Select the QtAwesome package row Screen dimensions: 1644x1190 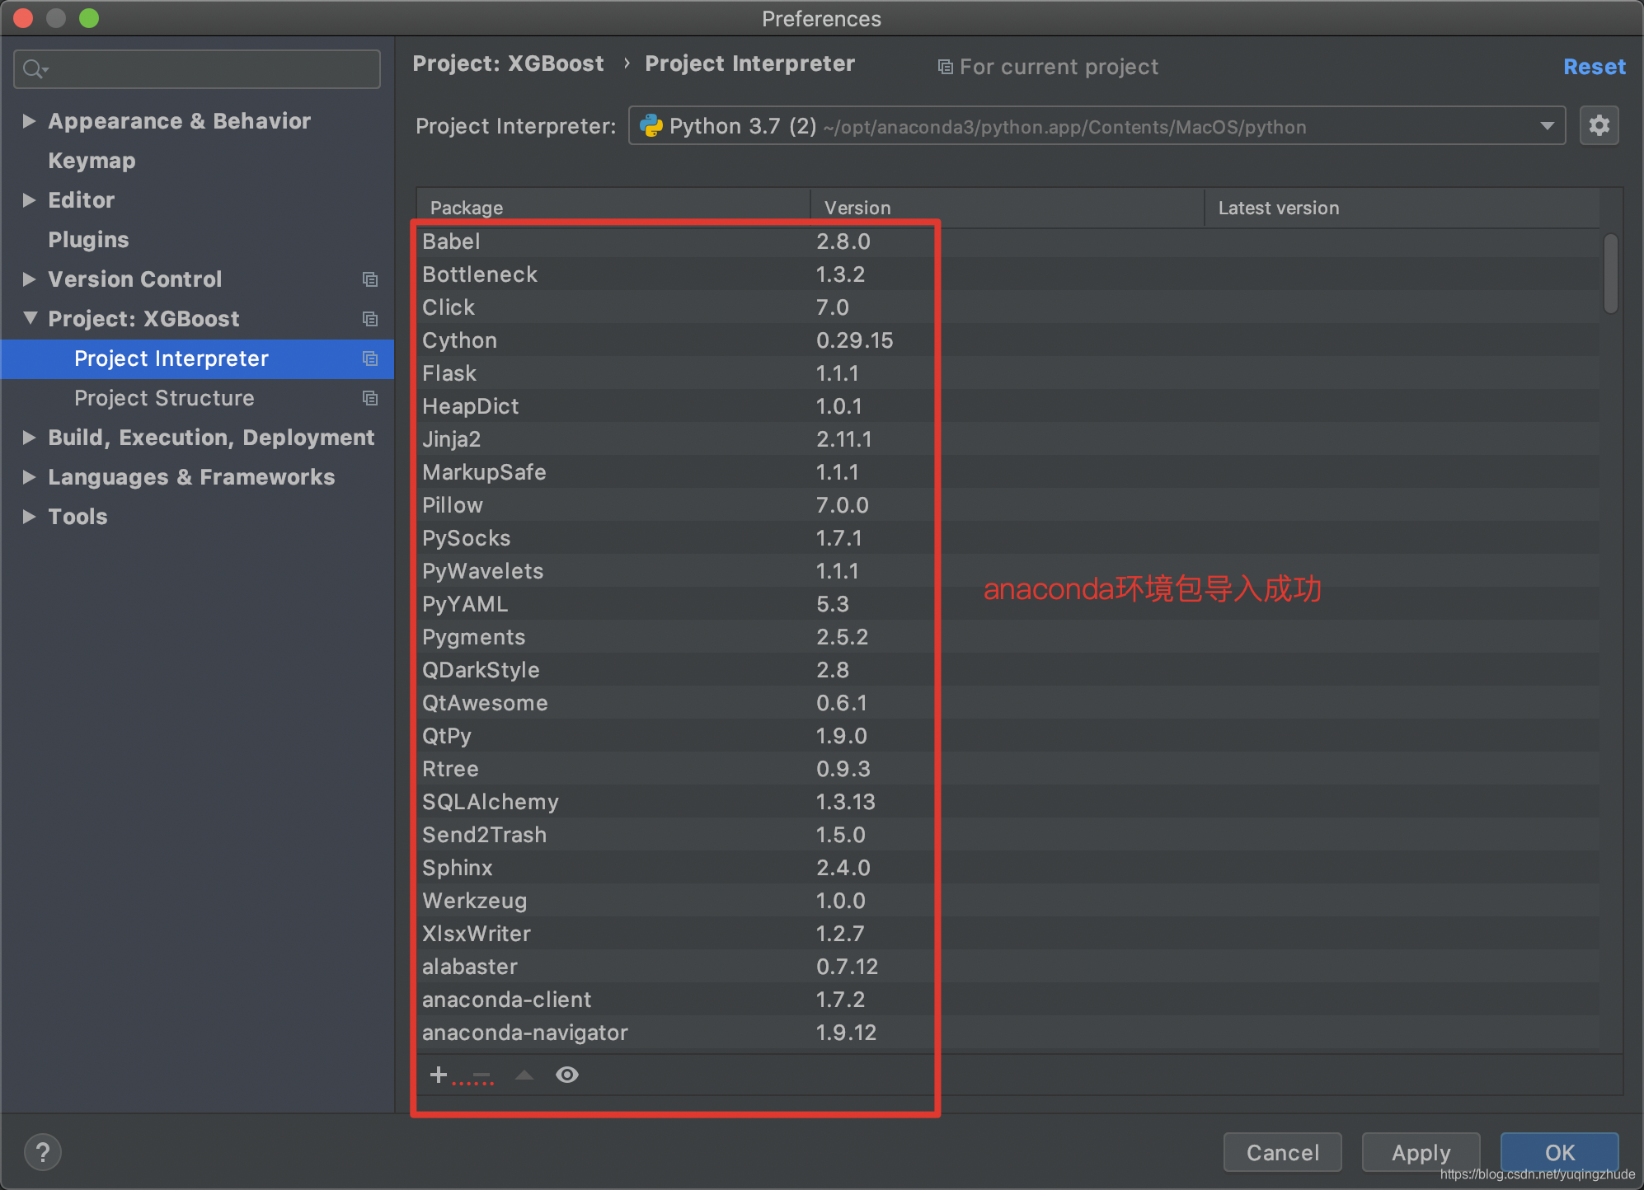point(1008,703)
